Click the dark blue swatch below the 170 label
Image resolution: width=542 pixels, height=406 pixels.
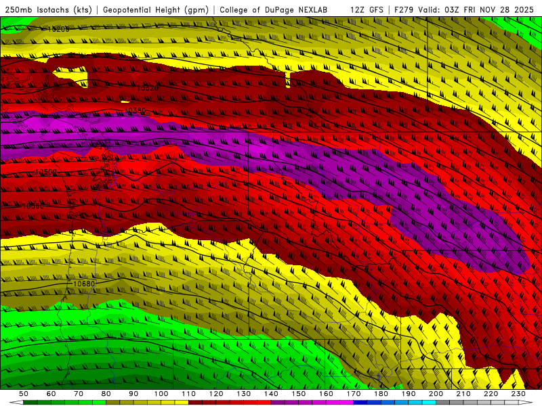pyautogui.click(x=360, y=403)
